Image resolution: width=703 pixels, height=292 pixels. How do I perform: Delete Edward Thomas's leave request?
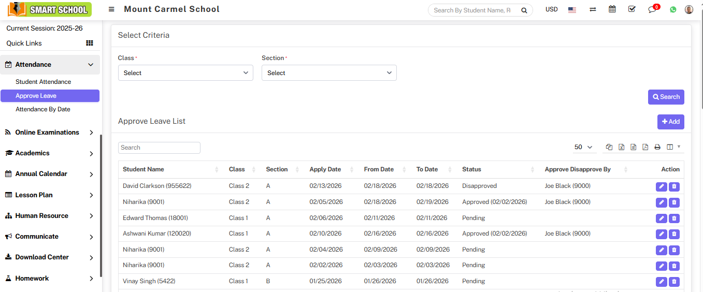tap(674, 218)
